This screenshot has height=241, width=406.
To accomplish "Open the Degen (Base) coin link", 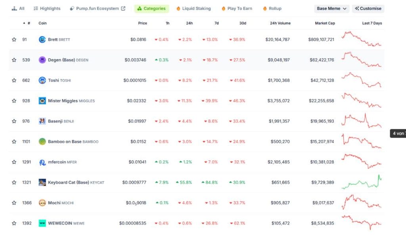I will pyautogui.click(x=68, y=60).
